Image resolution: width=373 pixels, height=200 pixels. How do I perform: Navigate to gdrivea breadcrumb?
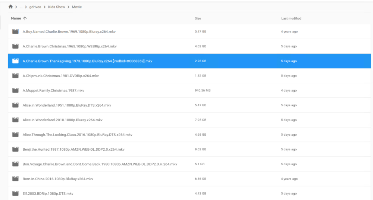pyautogui.click(x=35, y=7)
